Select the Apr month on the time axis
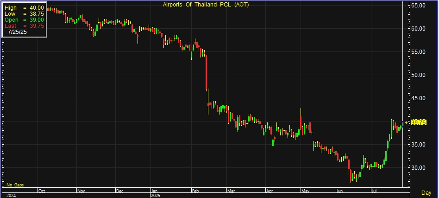The image size is (439, 198). (269, 191)
